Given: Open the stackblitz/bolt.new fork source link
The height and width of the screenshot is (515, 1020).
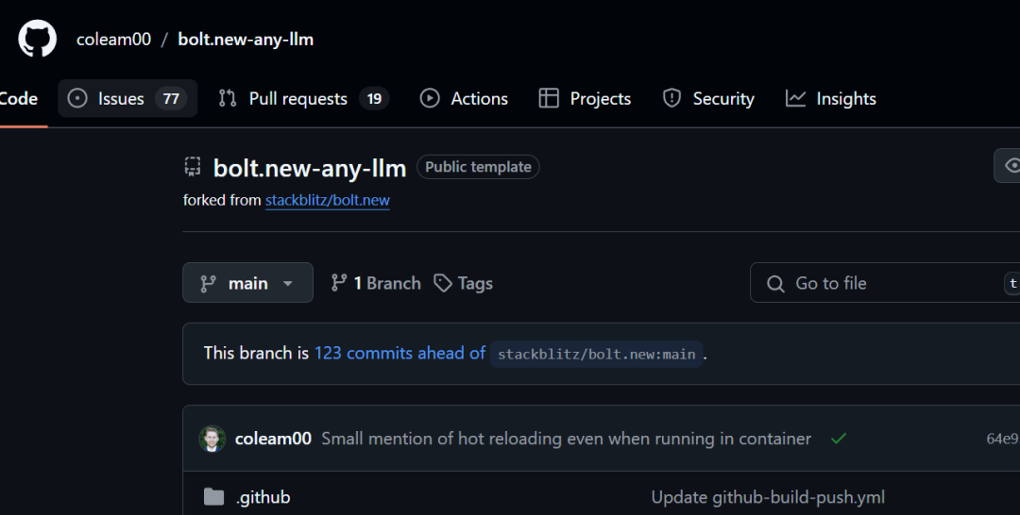Looking at the screenshot, I should pyautogui.click(x=327, y=200).
